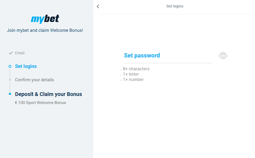Click the back chevron arrow
255x158 pixels.
coord(98,6)
